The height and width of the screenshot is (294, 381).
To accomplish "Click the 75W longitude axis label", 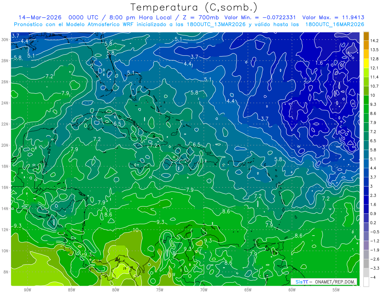I will (x=160, y=290).
